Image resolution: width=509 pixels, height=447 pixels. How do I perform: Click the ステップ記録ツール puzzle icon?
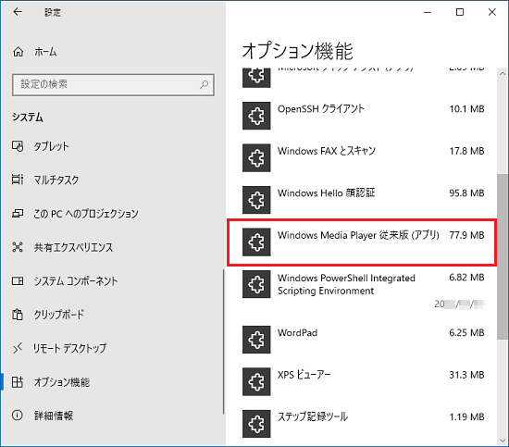point(256,424)
